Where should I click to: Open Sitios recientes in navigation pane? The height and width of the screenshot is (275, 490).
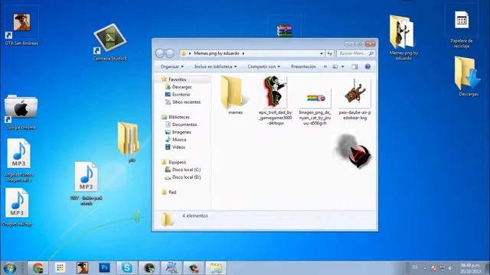point(186,102)
